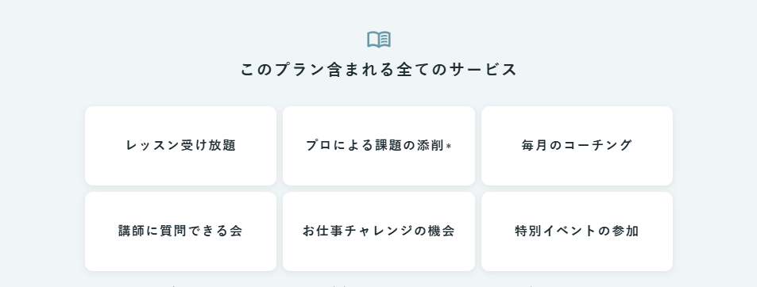
Task: Select the 講師に質問できる会 card
Action: [x=180, y=232]
